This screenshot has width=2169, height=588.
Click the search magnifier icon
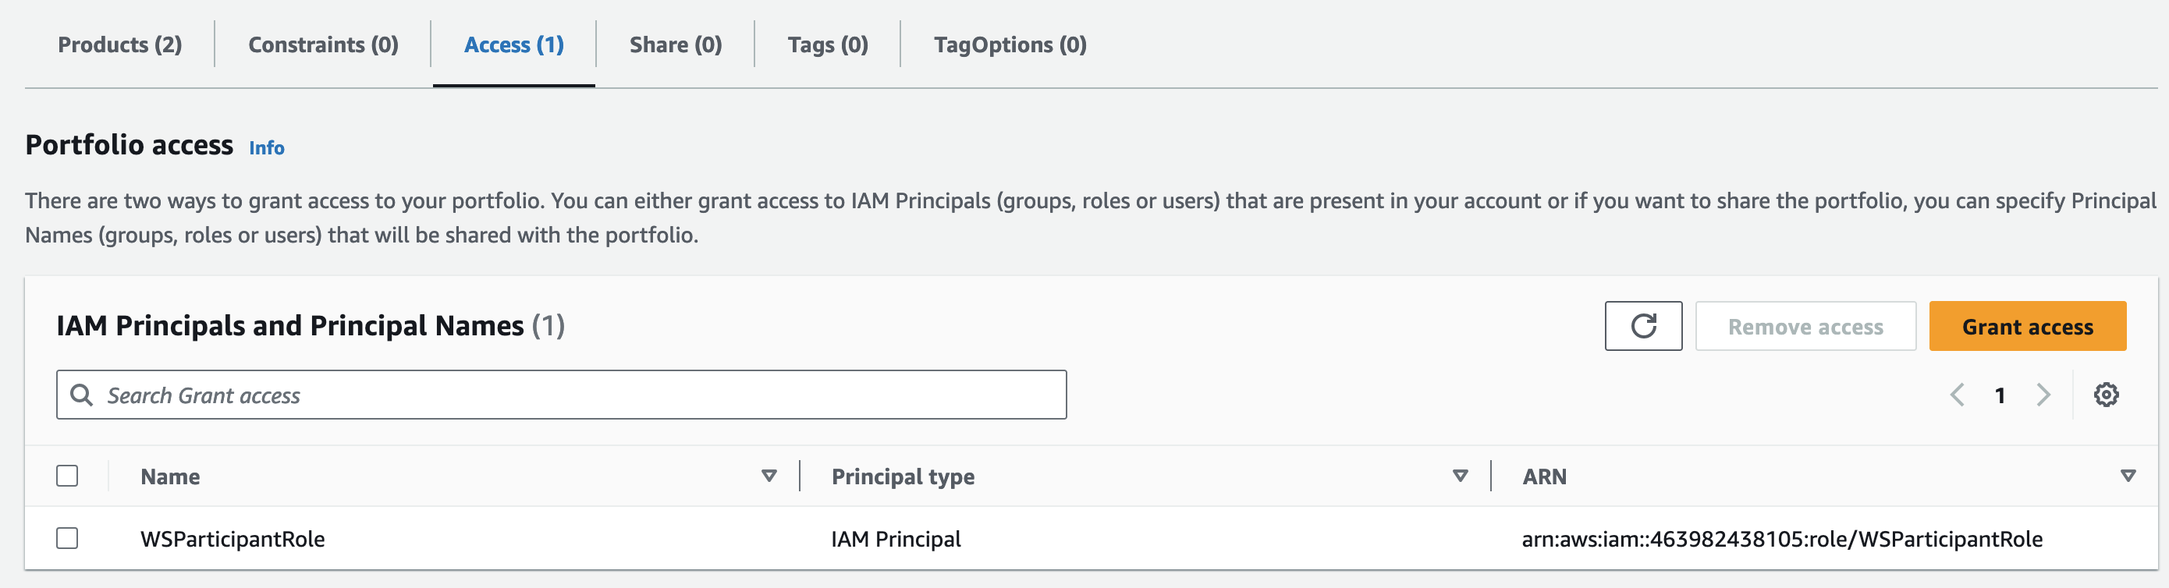click(x=82, y=395)
